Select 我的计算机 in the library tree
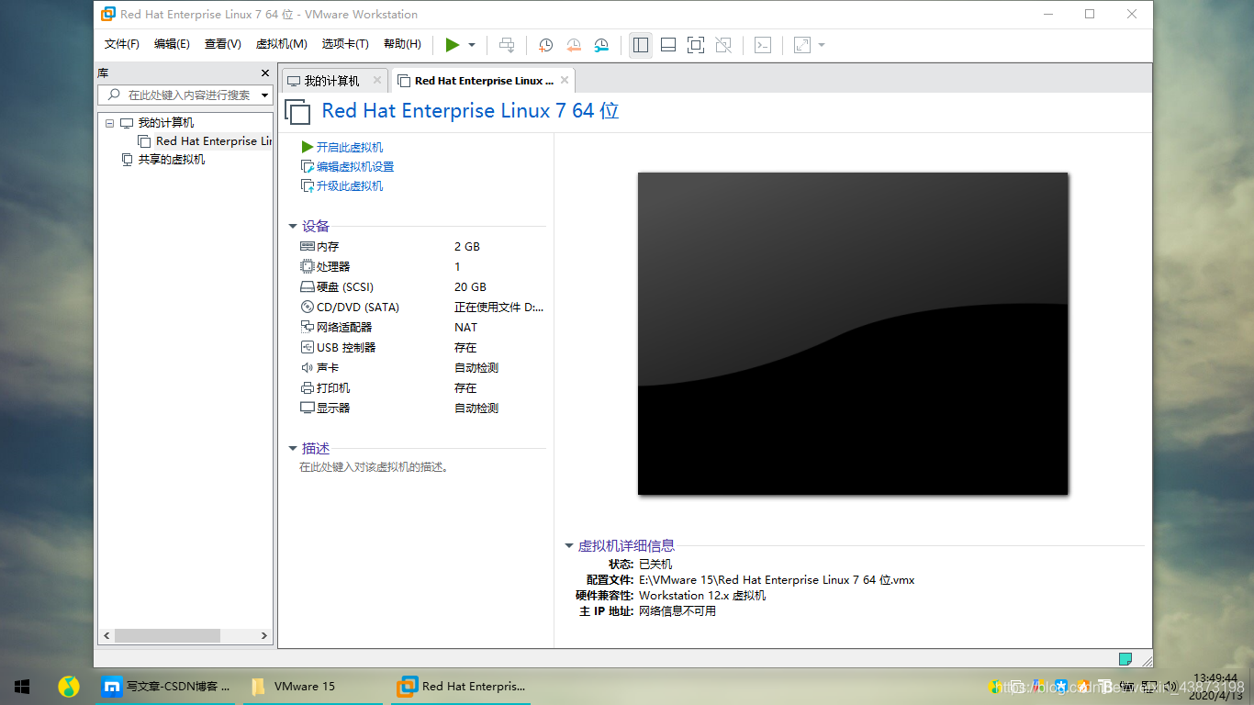The height and width of the screenshot is (705, 1254). tap(165, 123)
